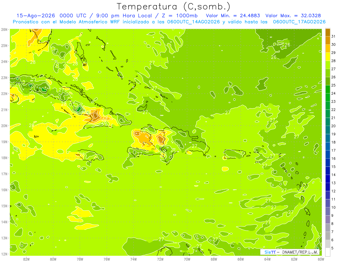Click the '0600UTC_17AGO2026' valid-until time
This screenshot has width=341, height=263.
tap(299, 22)
